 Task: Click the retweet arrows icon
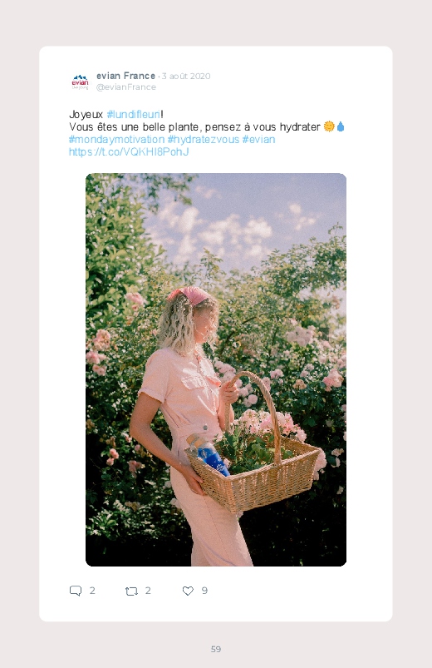131,591
